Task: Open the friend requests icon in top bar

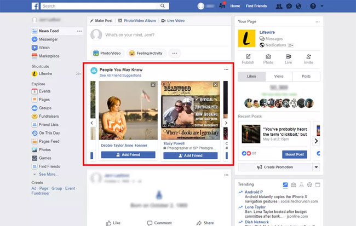Action: tap(279, 6)
